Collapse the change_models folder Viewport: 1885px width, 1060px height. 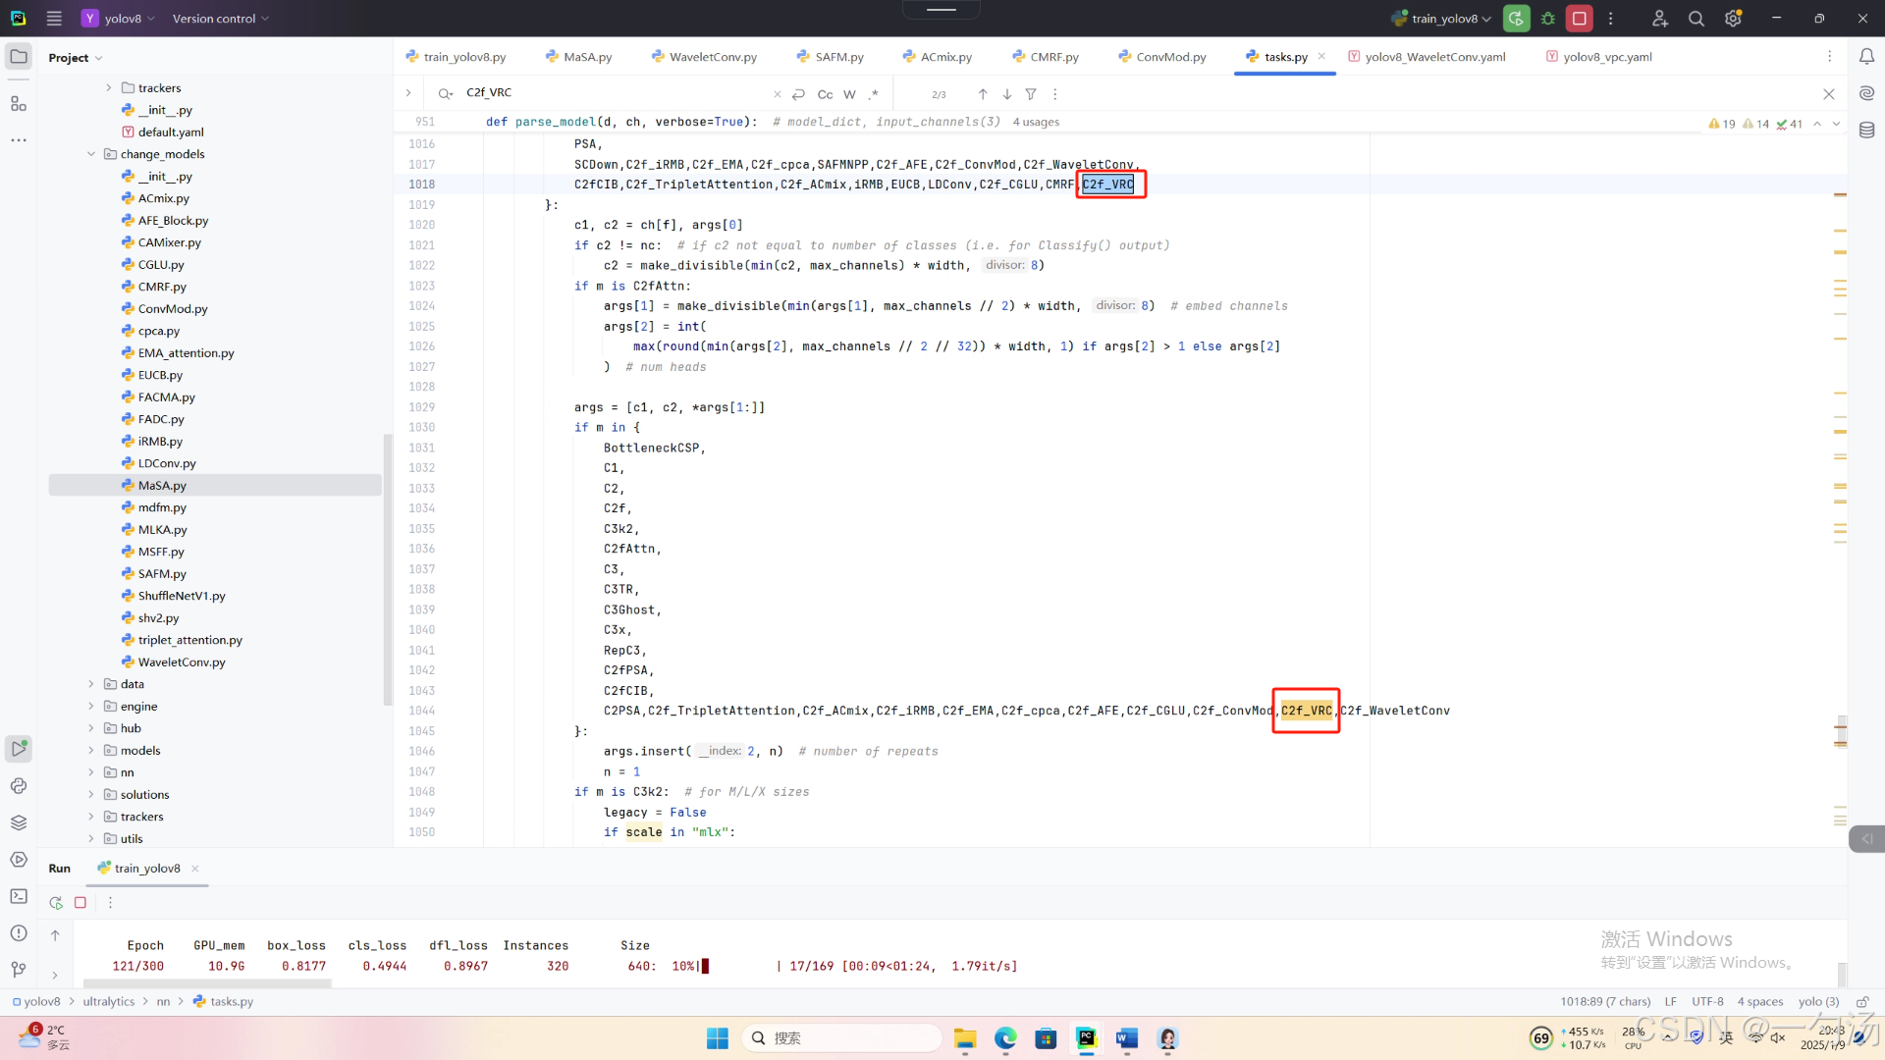click(91, 154)
